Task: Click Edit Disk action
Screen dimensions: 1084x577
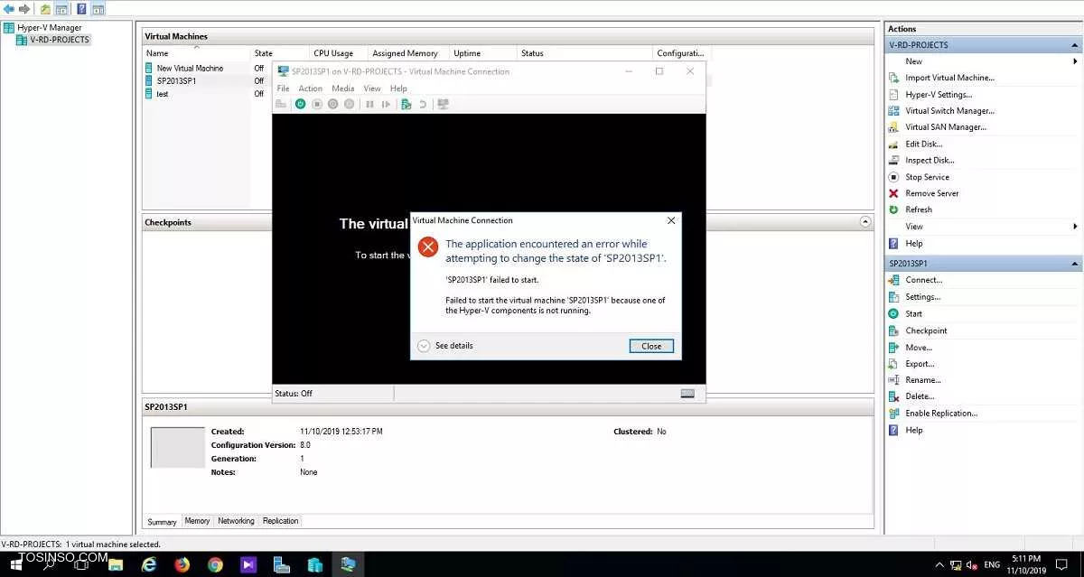Action: [x=923, y=144]
